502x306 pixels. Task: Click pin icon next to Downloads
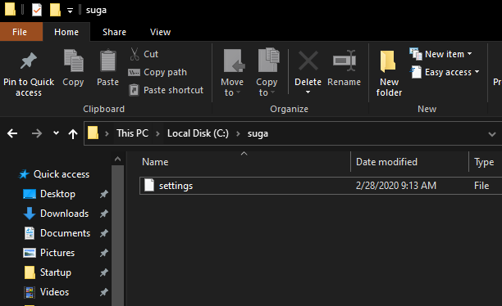tap(103, 214)
